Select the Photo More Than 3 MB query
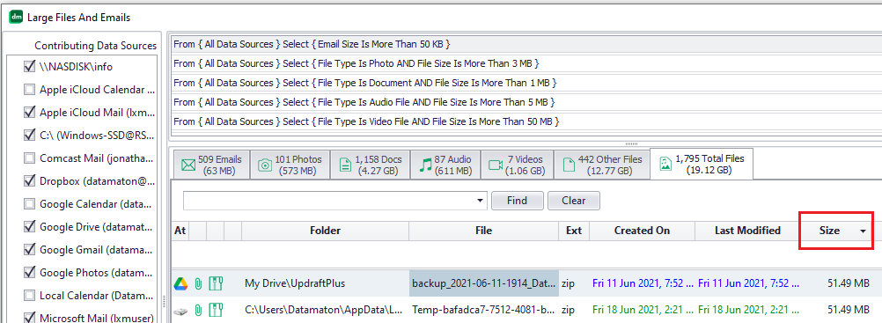 [526, 63]
